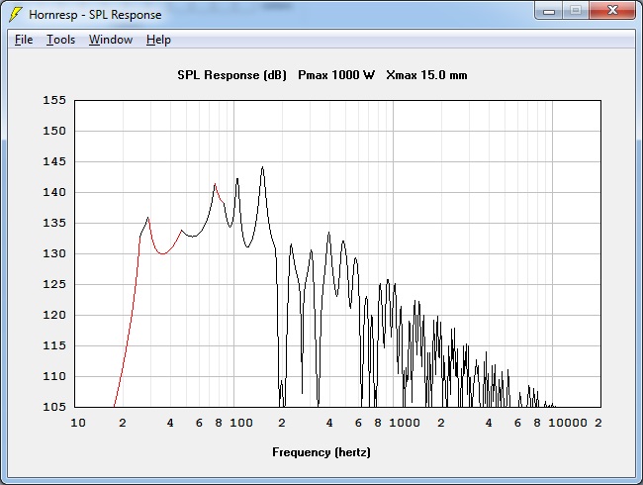Click the 10 label on the frequency axis
This screenshot has height=485, width=643.
(x=78, y=423)
